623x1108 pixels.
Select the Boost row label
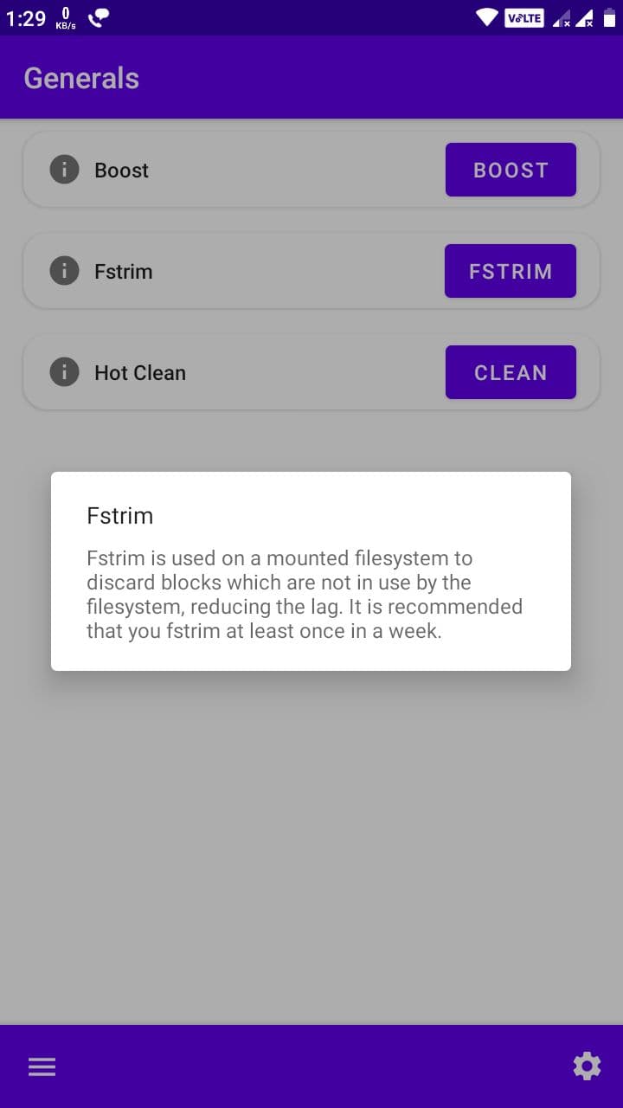121,171
